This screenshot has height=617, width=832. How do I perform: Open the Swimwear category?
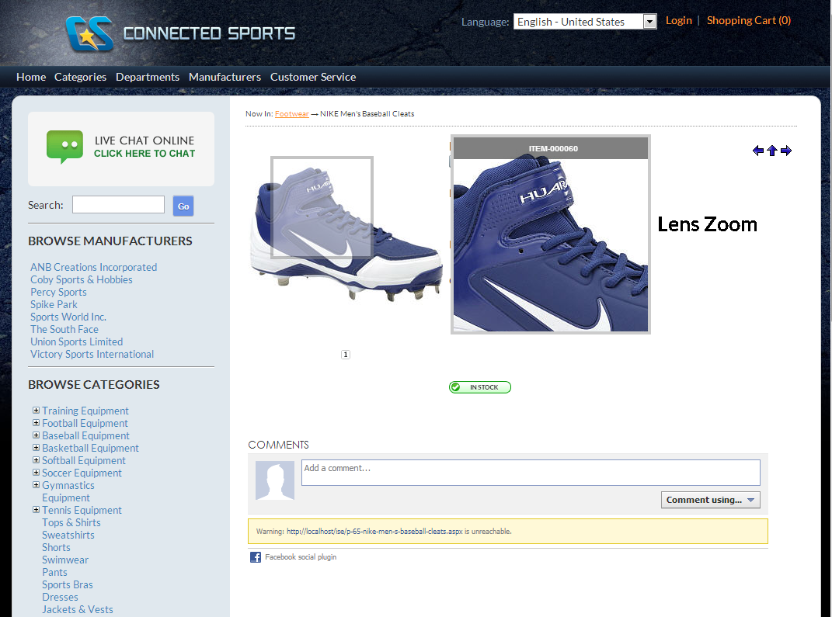click(x=64, y=560)
